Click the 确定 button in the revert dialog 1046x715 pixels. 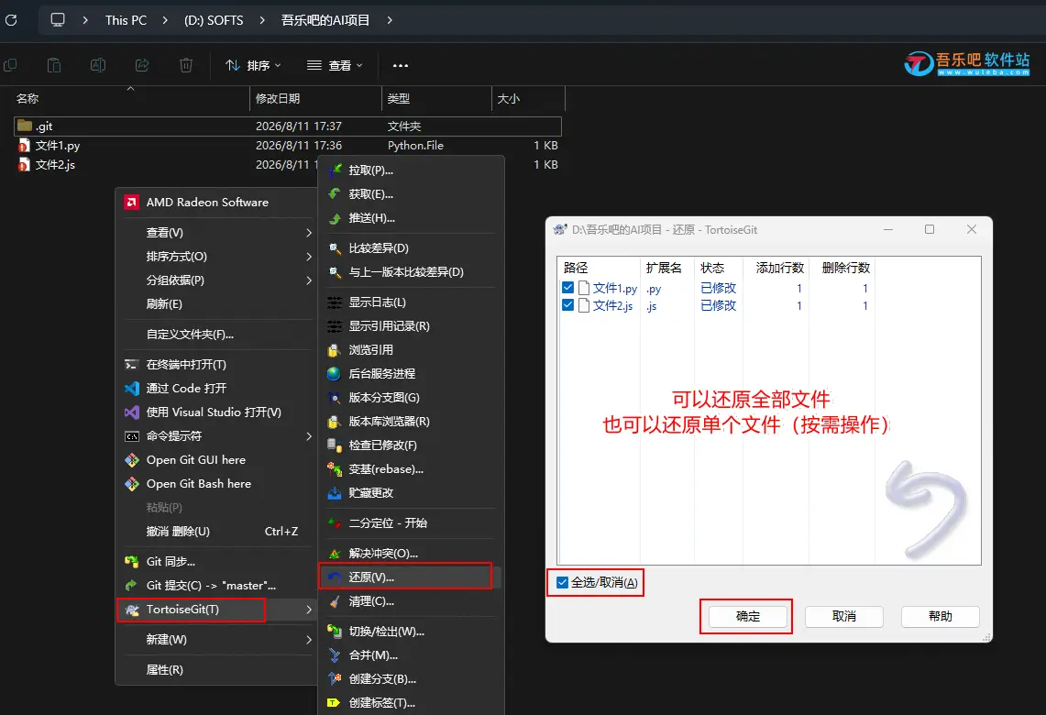coord(747,616)
